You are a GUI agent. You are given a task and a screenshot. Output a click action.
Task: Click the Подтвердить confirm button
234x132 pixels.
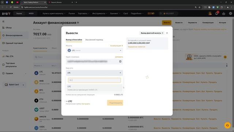pos(115,103)
